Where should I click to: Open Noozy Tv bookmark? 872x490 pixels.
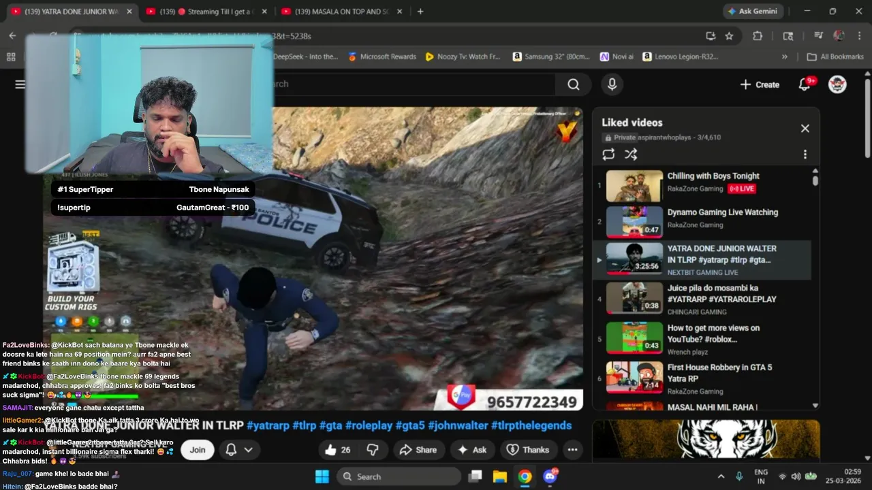tap(463, 56)
